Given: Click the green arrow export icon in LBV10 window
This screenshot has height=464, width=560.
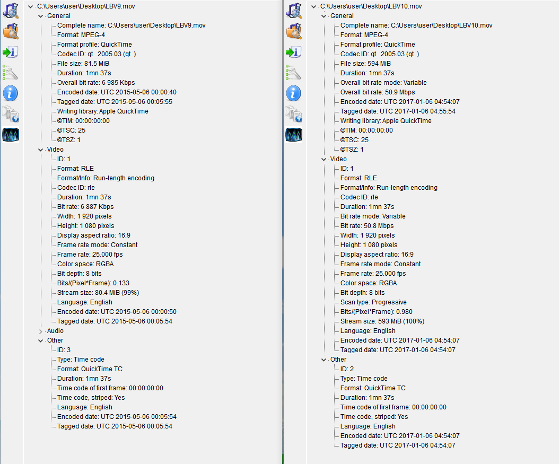Looking at the screenshot, I should pyautogui.click(x=294, y=52).
